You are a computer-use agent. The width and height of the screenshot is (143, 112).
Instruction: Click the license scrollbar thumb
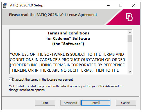(x=130, y=38)
